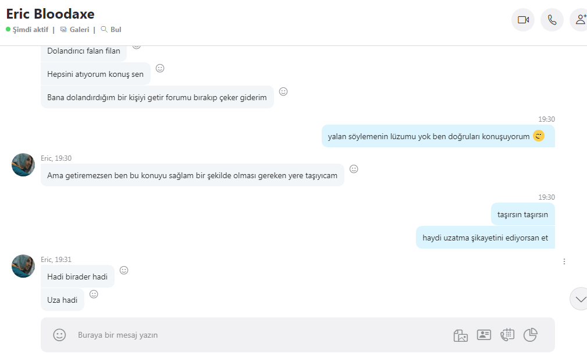Start an audio call using phone icon

tap(552, 19)
